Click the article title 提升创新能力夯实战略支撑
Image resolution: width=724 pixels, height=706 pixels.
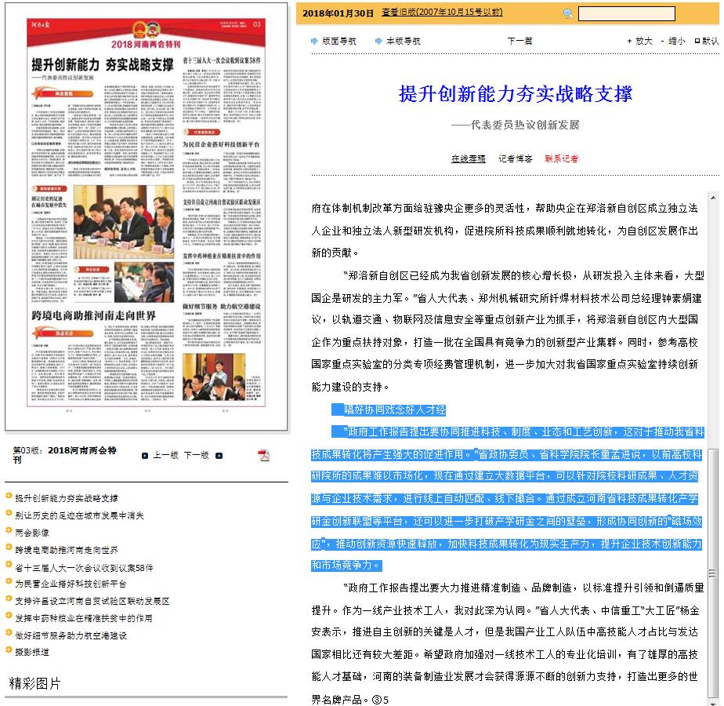click(516, 94)
